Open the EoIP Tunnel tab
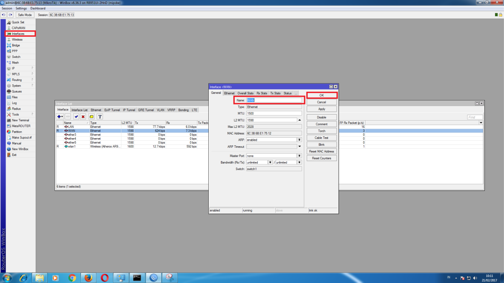Screen dimensions: 504x283 pyautogui.click(x=112, y=110)
